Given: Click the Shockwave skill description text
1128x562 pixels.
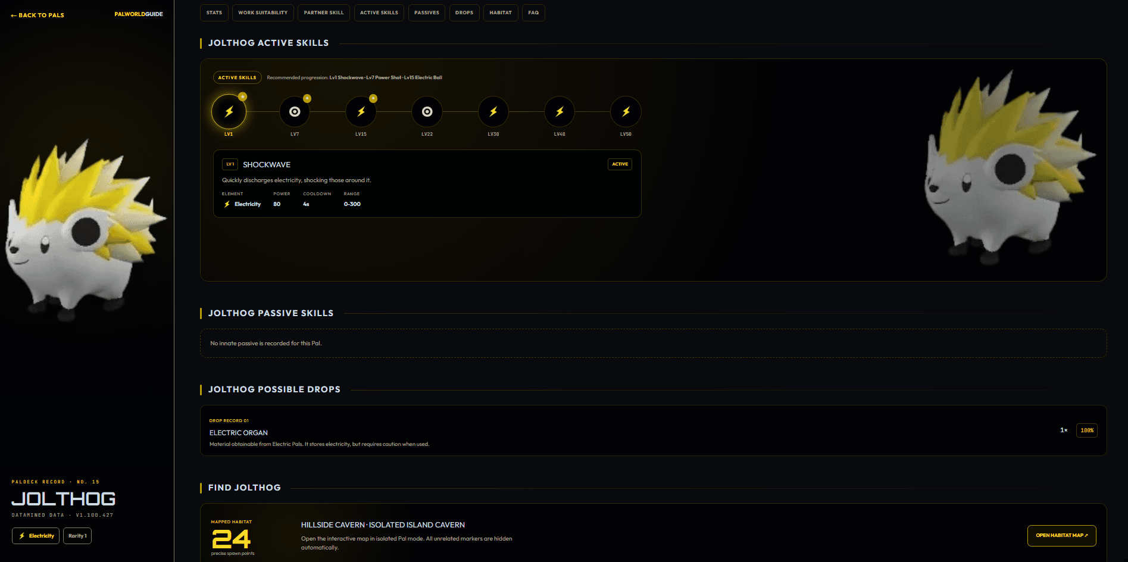Looking at the screenshot, I should point(296,180).
